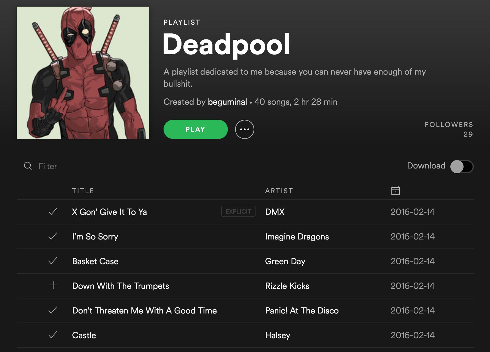Open the Panic! At The Disco artist link
Screen dimensions: 490x352
click(302, 310)
